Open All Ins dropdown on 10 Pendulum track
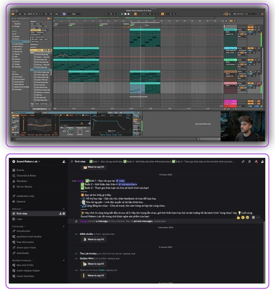The height and width of the screenshot is (294, 275). click(x=242, y=30)
